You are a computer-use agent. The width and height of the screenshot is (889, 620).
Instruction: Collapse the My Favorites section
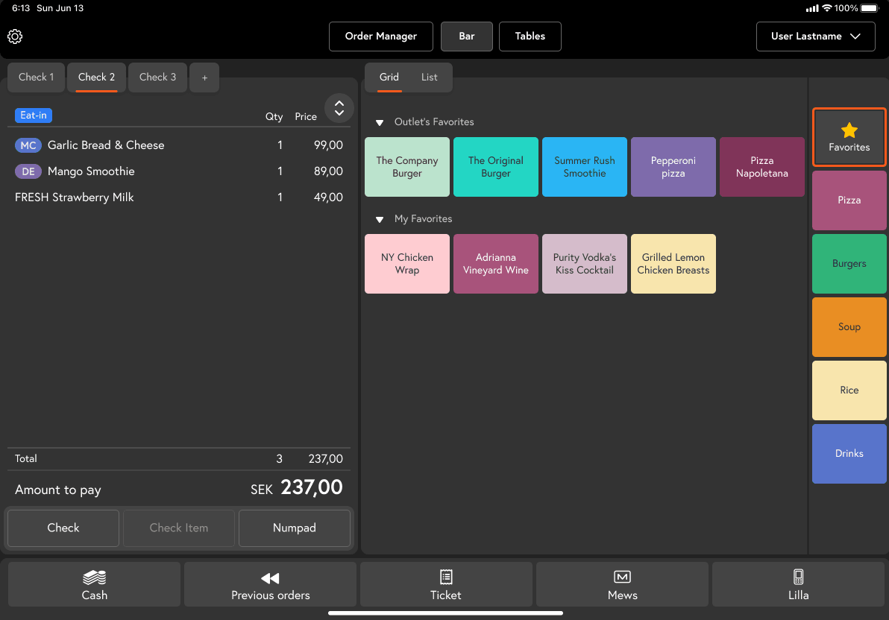[380, 219]
